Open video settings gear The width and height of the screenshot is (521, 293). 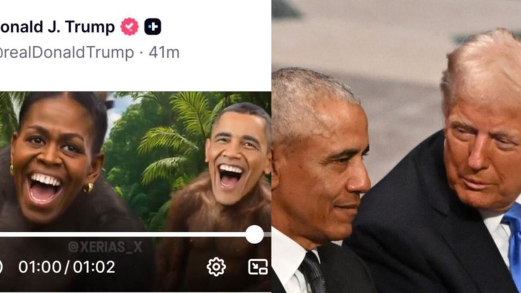[216, 267]
